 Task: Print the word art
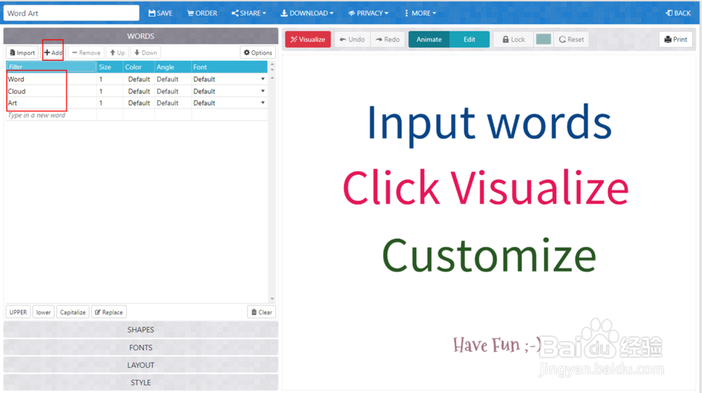[675, 39]
